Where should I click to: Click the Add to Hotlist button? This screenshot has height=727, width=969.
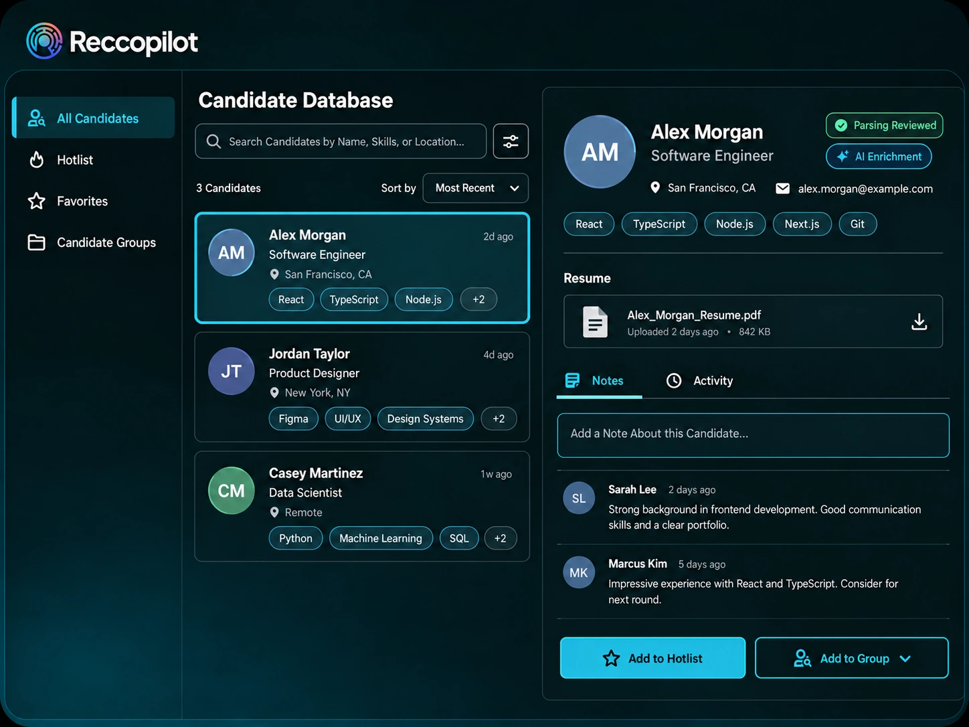pyautogui.click(x=652, y=658)
